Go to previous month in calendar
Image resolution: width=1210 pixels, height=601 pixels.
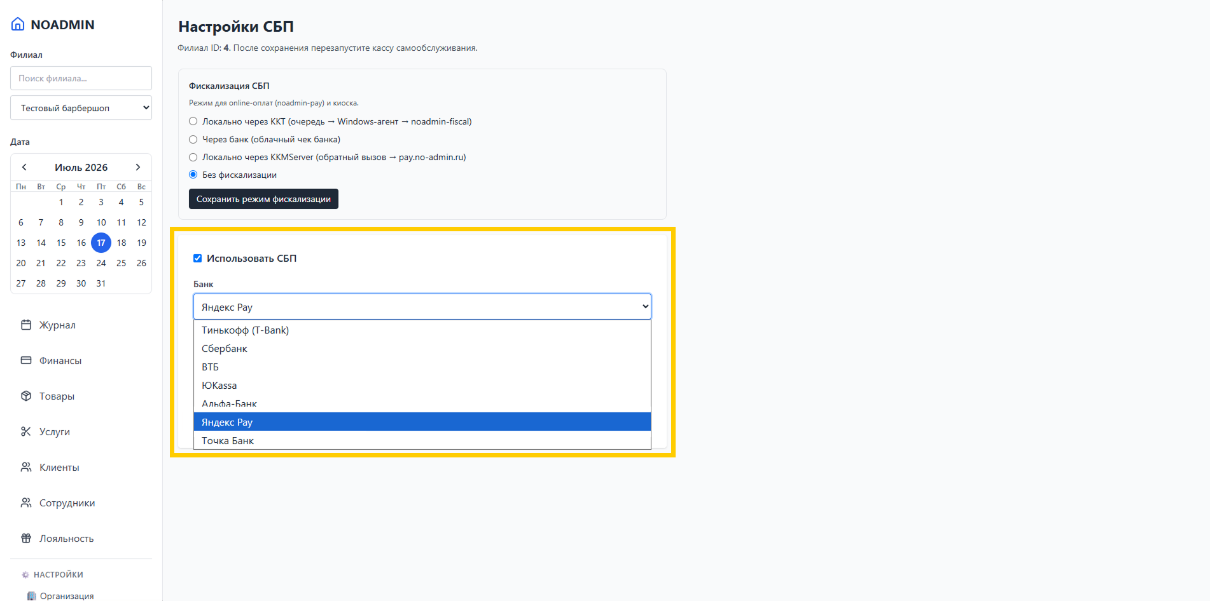click(24, 167)
